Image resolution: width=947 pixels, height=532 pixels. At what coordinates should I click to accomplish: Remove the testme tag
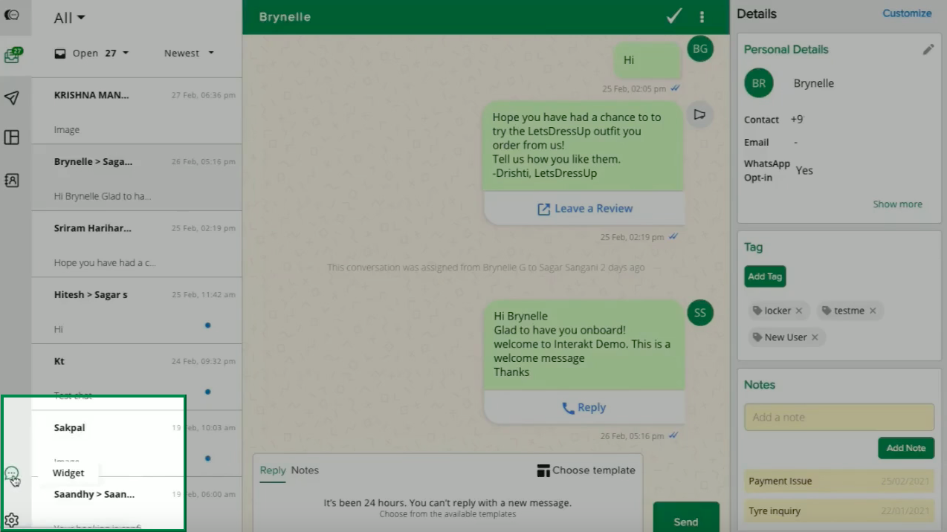click(873, 311)
